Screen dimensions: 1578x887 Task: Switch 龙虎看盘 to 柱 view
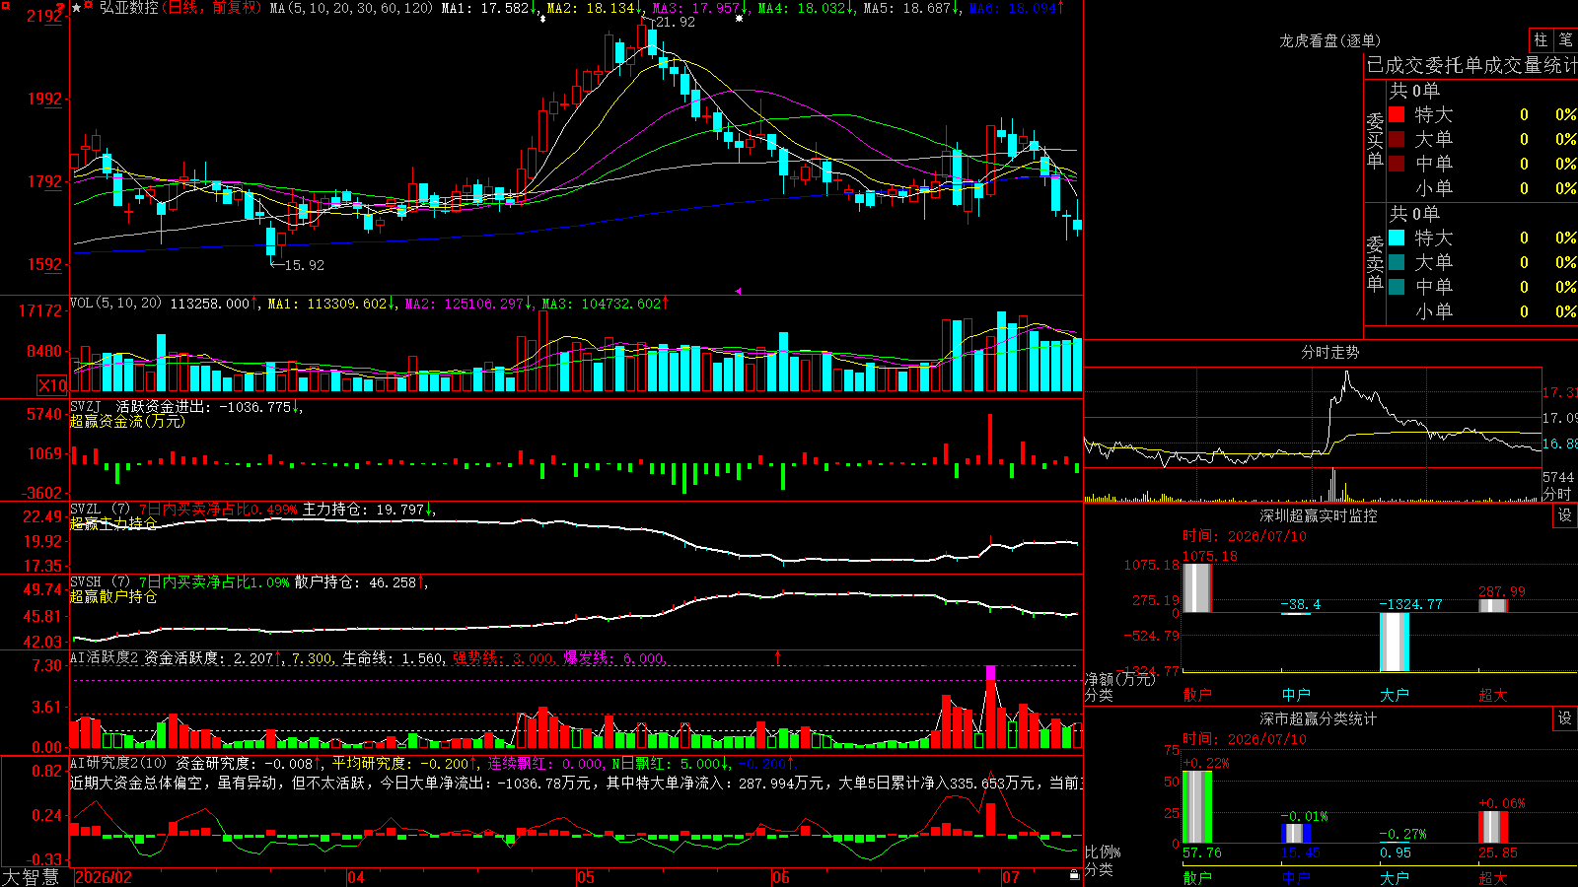pyautogui.click(x=1541, y=40)
